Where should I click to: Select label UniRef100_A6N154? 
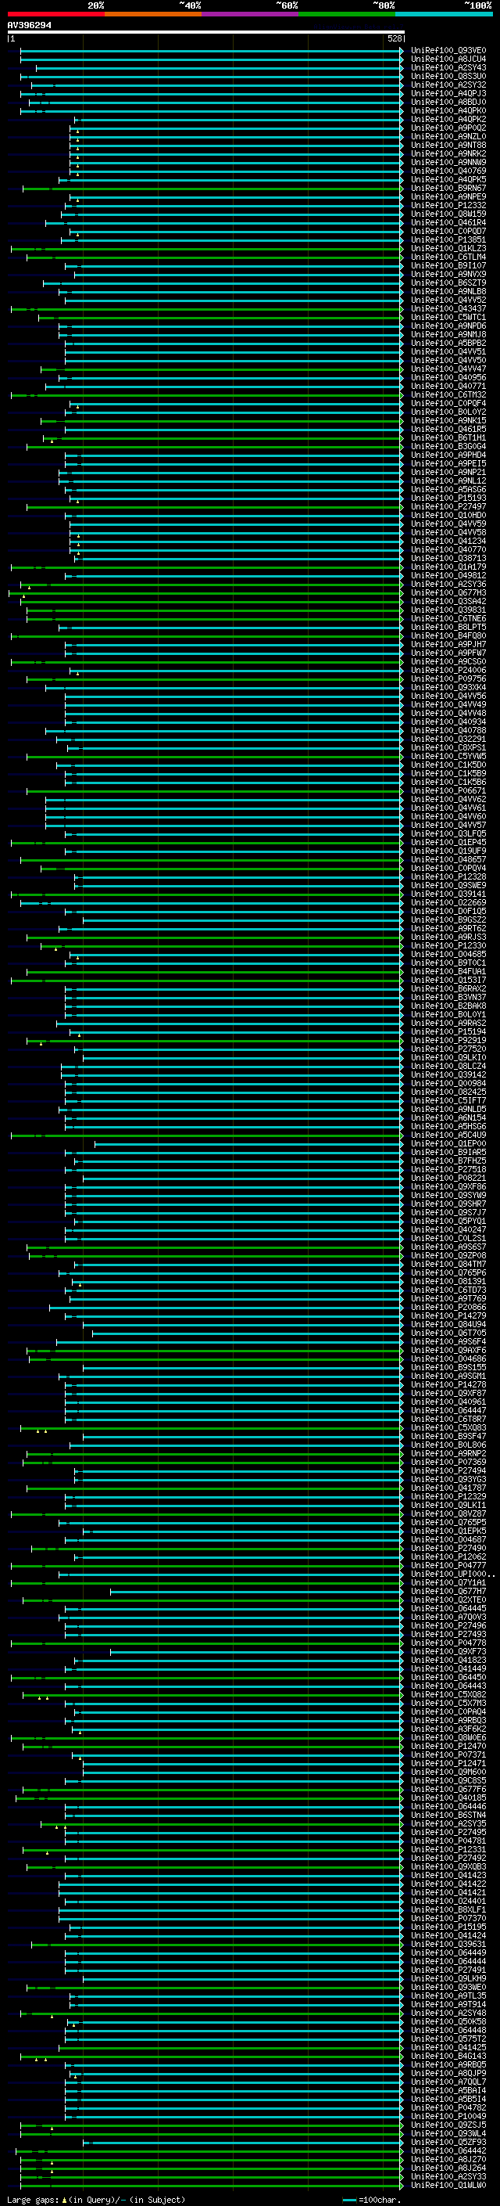(448, 1117)
